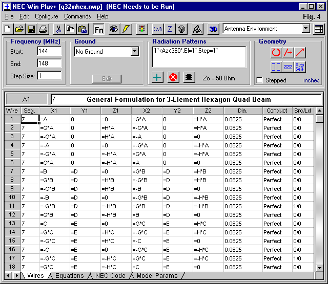Open the Antenna Environment dropdown
Screen dimensions: 328x284
click(x=305, y=29)
